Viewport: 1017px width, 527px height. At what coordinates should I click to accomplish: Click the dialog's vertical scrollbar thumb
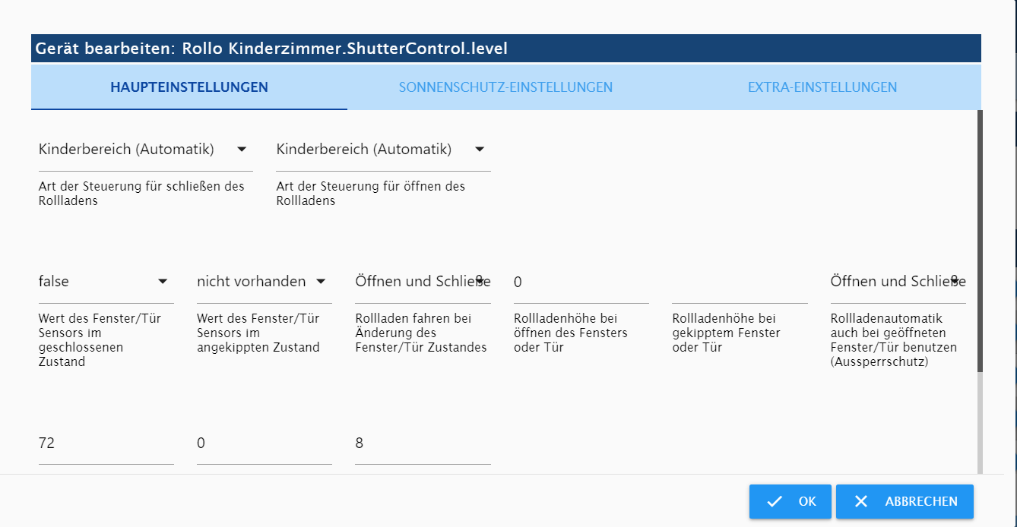click(980, 241)
